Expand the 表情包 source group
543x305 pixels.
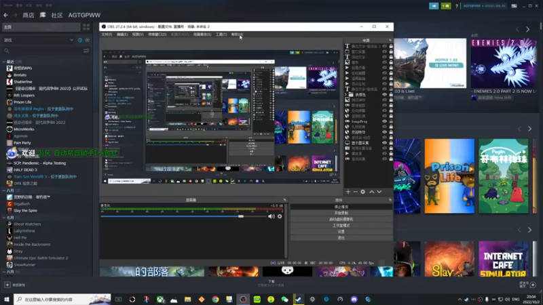345,94
